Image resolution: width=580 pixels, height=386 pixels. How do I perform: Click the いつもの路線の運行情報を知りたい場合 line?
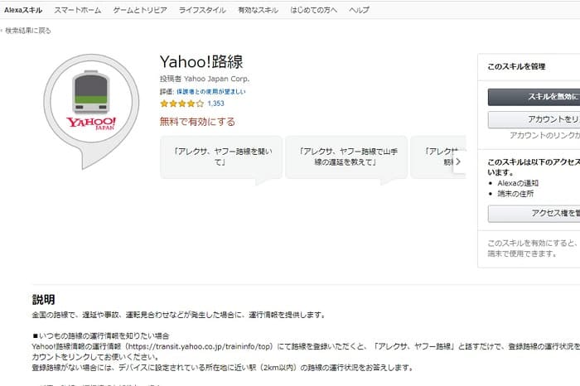[x=100, y=335]
